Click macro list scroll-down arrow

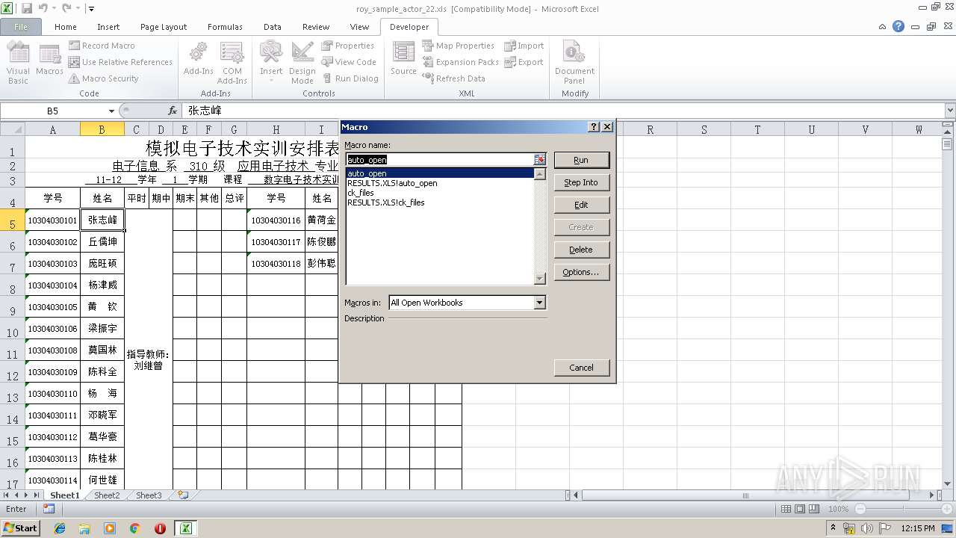(540, 279)
